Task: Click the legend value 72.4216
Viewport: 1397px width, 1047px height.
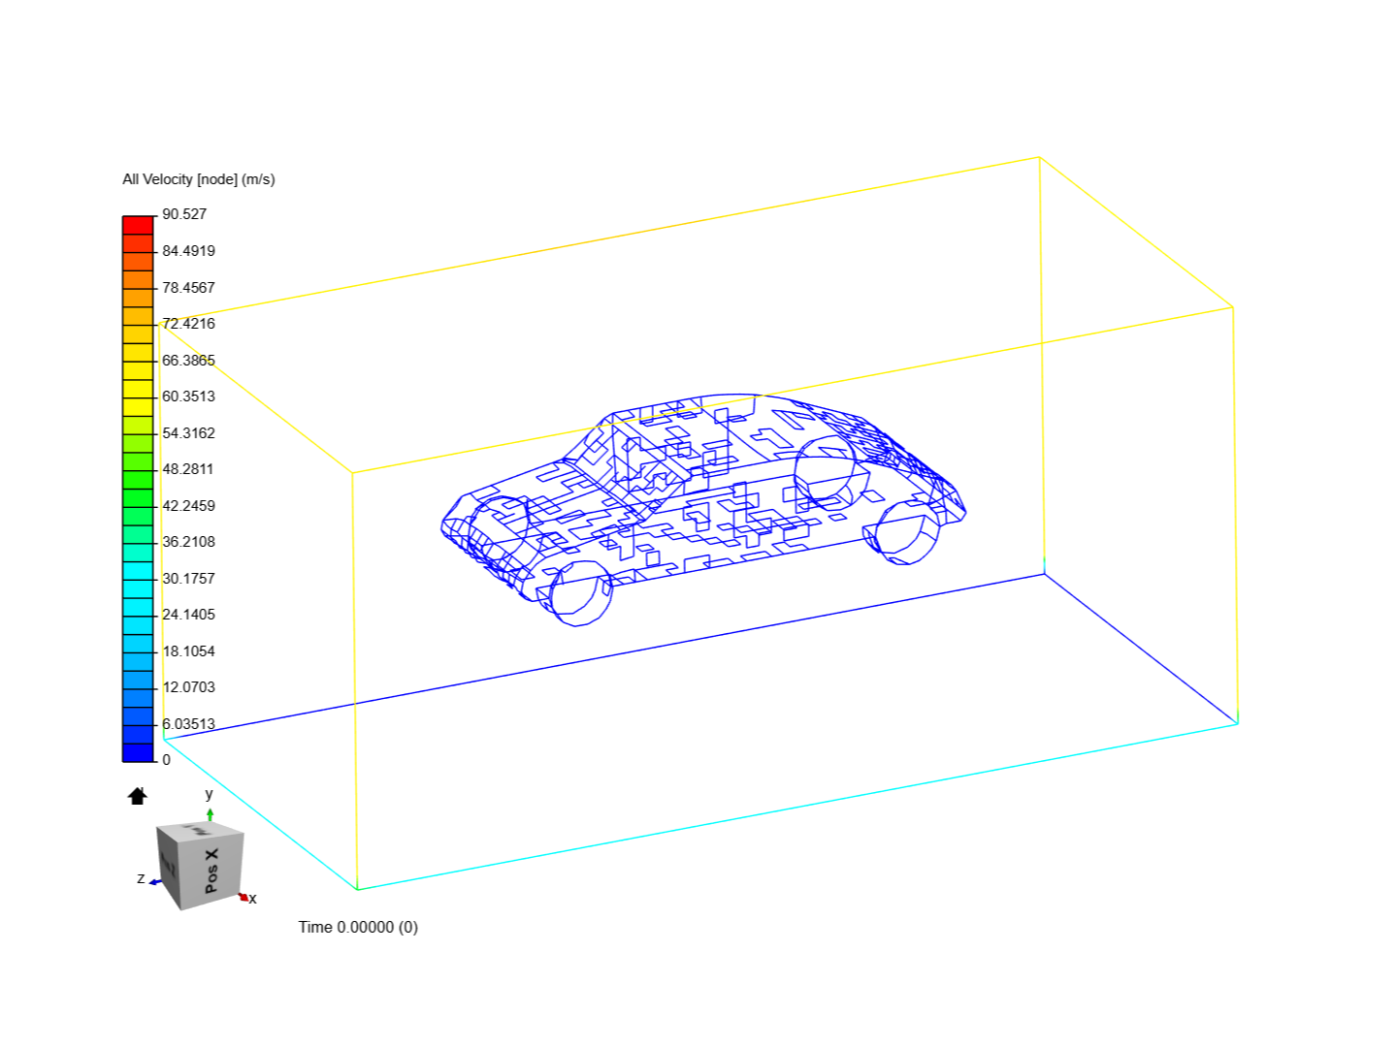Action: pos(188,324)
